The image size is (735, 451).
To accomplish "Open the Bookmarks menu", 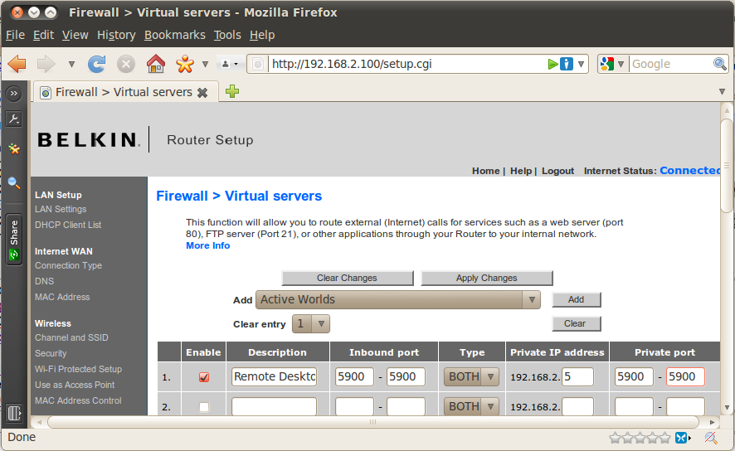I will click(x=175, y=35).
